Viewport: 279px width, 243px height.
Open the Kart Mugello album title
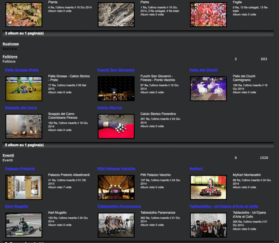pos(17,207)
